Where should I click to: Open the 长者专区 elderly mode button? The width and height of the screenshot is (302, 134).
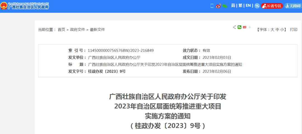[x=272, y=6]
